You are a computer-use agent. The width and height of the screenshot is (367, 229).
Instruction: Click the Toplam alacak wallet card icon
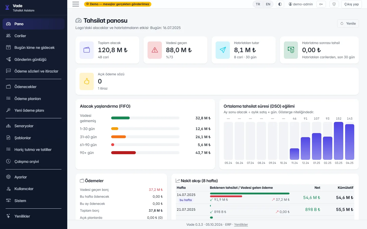click(x=87, y=50)
